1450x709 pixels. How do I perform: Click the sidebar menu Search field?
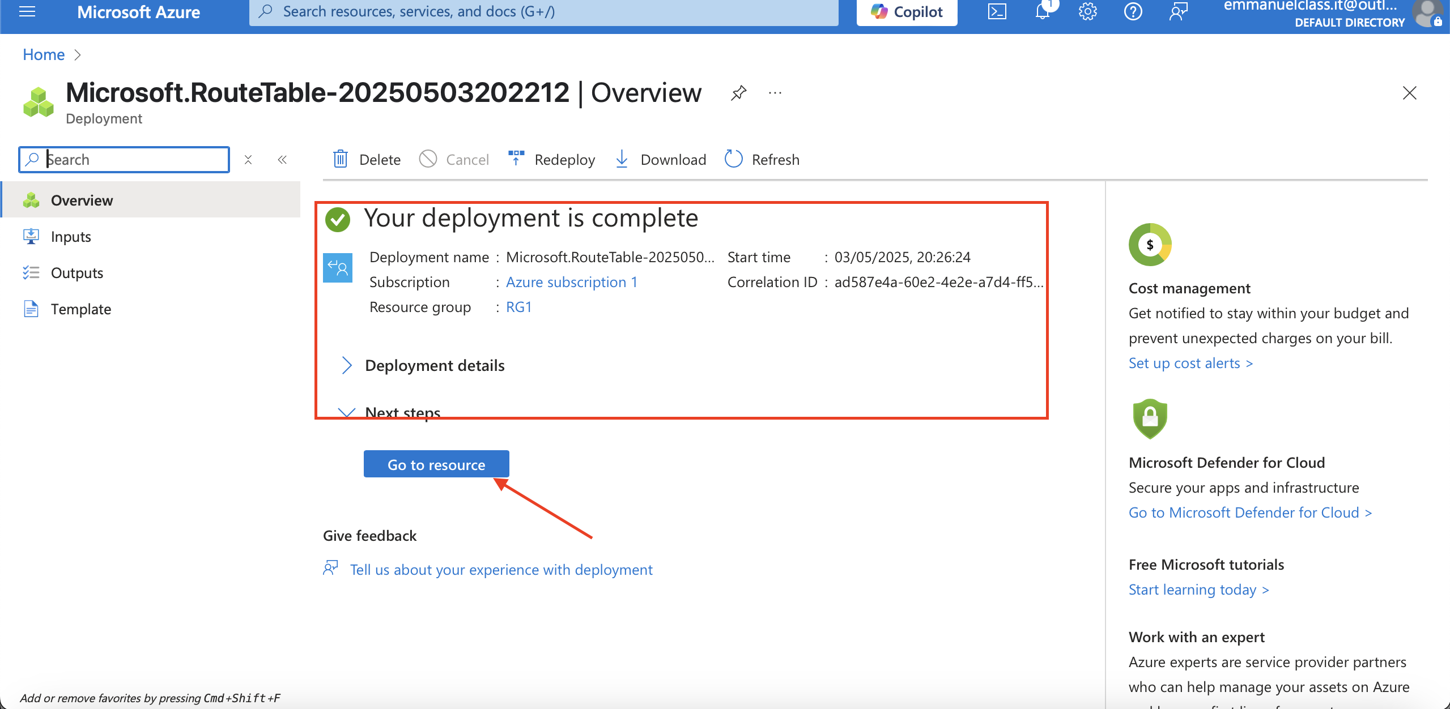point(124,160)
